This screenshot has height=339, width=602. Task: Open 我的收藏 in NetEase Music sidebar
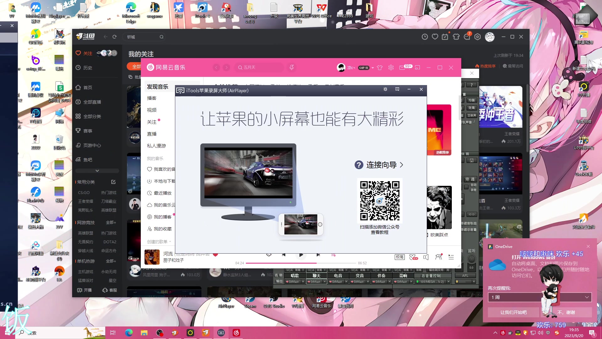coord(159,229)
